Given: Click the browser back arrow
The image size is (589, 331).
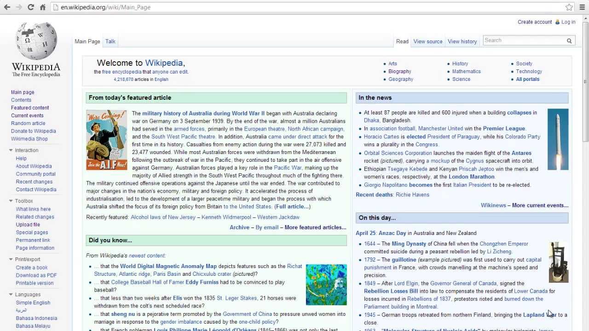Looking at the screenshot, I should pyautogui.click(x=7, y=7).
